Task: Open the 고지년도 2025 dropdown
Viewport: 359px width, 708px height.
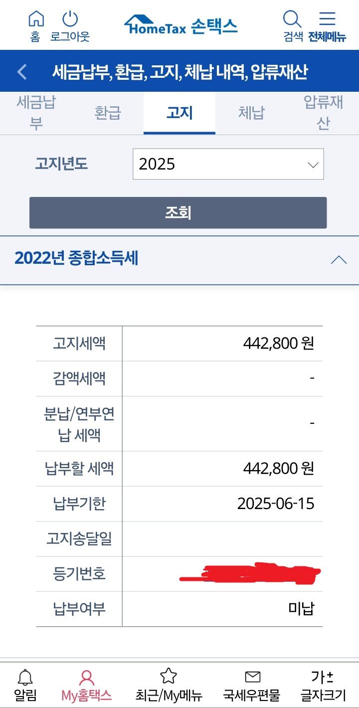Action: (x=228, y=164)
